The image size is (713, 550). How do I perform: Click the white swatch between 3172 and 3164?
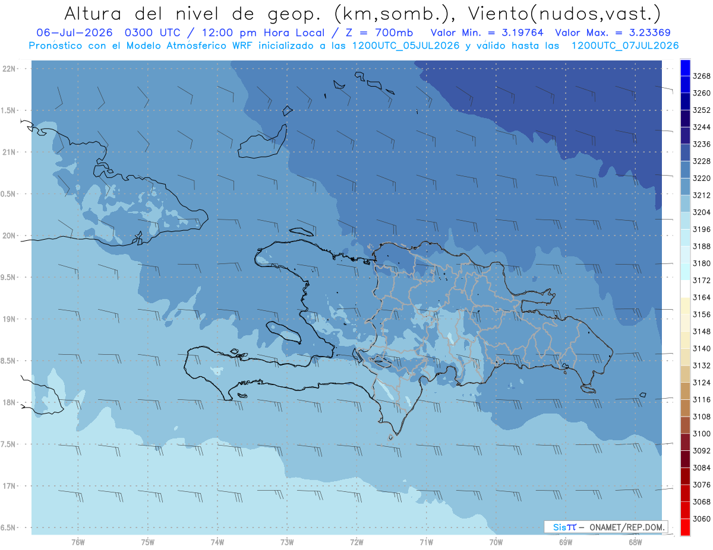point(685,288)
